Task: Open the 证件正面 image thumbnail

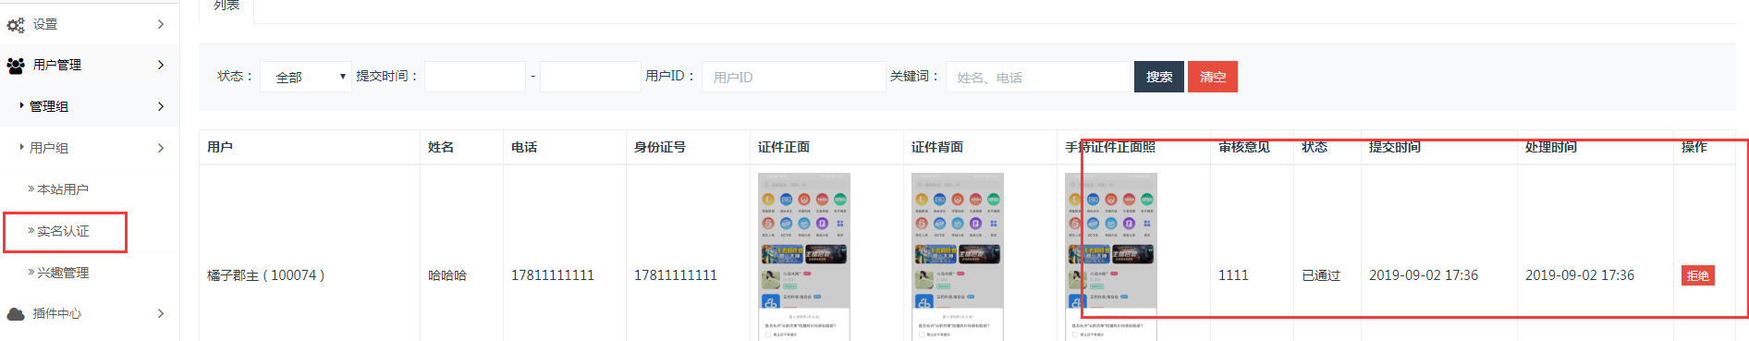Action: coord(803,257)
